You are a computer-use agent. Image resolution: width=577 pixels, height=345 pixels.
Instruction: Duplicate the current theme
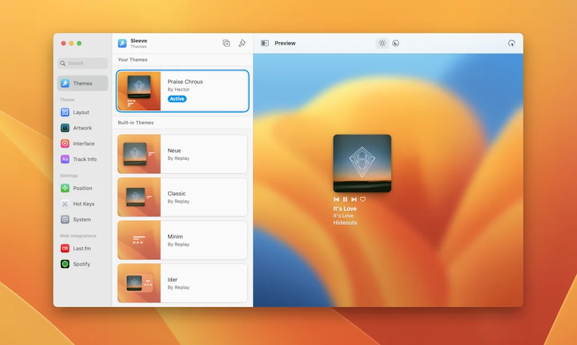point(226,43)
